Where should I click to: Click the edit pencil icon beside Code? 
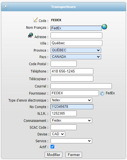(x=35, y=20)
